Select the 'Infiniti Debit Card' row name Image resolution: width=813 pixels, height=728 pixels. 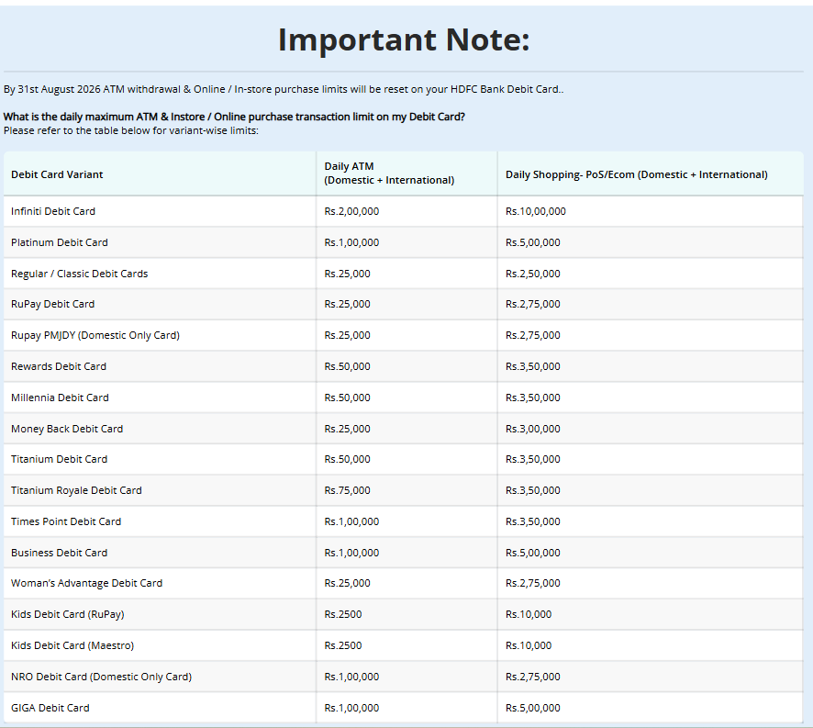pyautogui.click(x=53, y=211)
